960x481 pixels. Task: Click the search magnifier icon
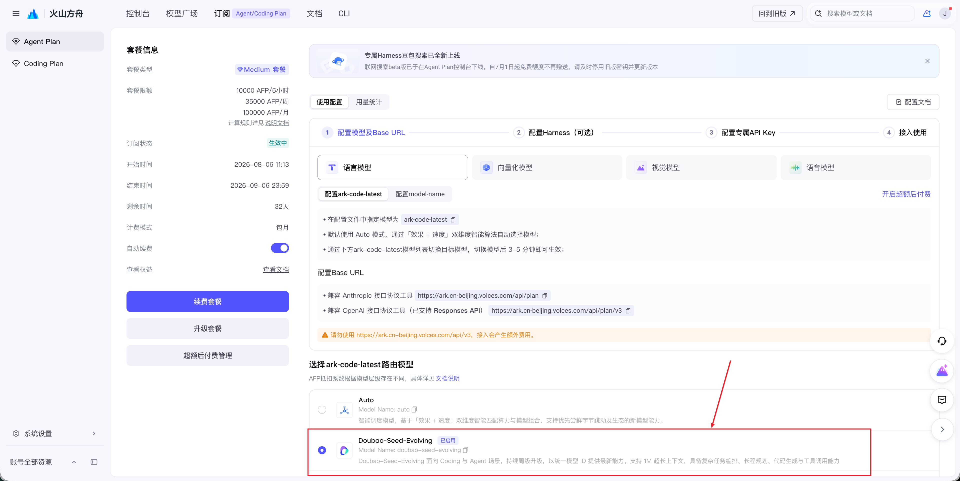click(818, 13)
